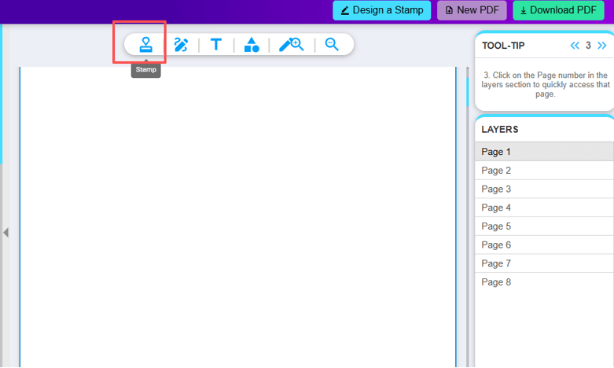Viewport: 614px width, 368px height.
Task: Select Page 5 in layers list
Action: tap(544, 226)
